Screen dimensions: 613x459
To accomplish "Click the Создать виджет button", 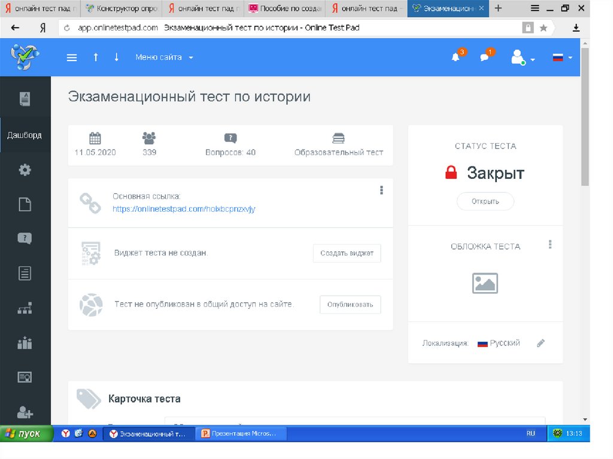I will (347, 253).
